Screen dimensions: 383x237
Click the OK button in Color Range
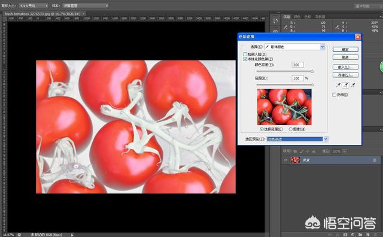pos(345,49)
